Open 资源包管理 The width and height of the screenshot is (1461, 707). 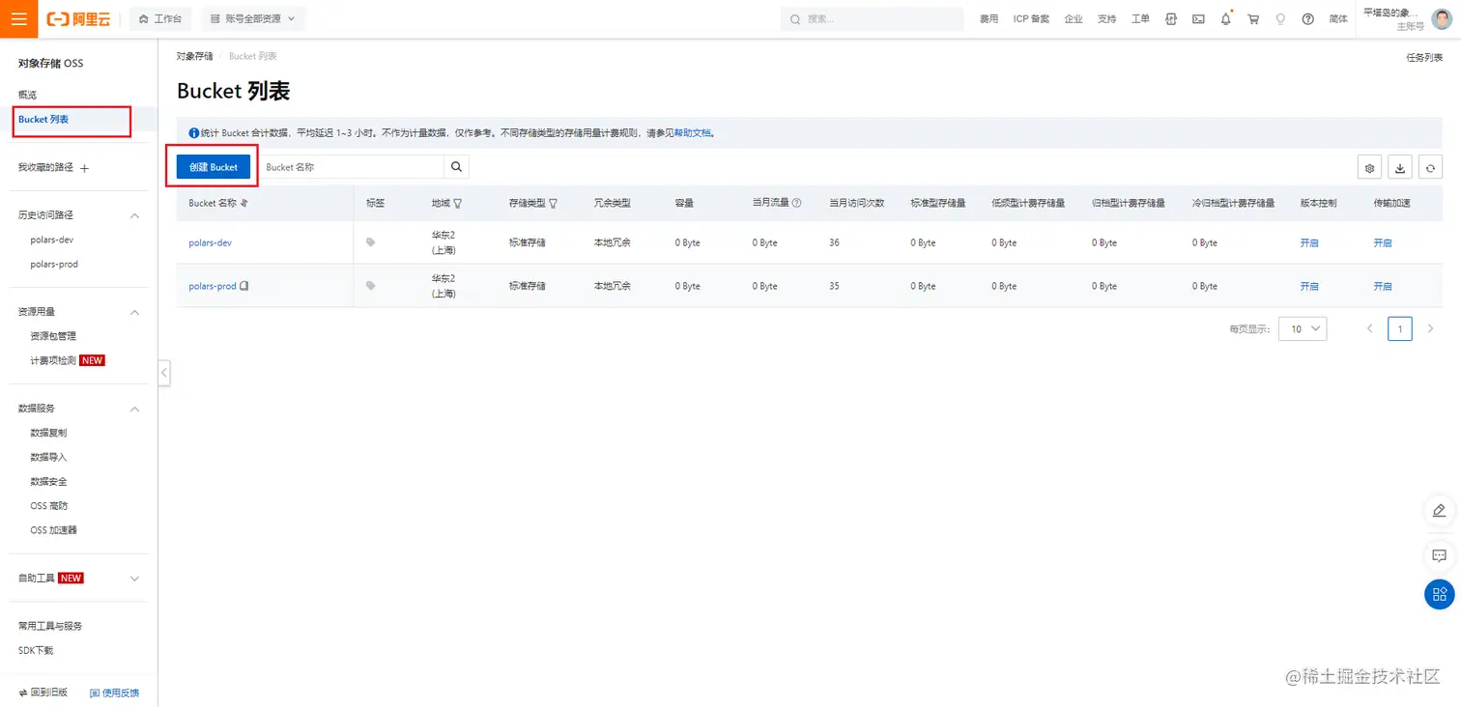[x=53, y=336]
